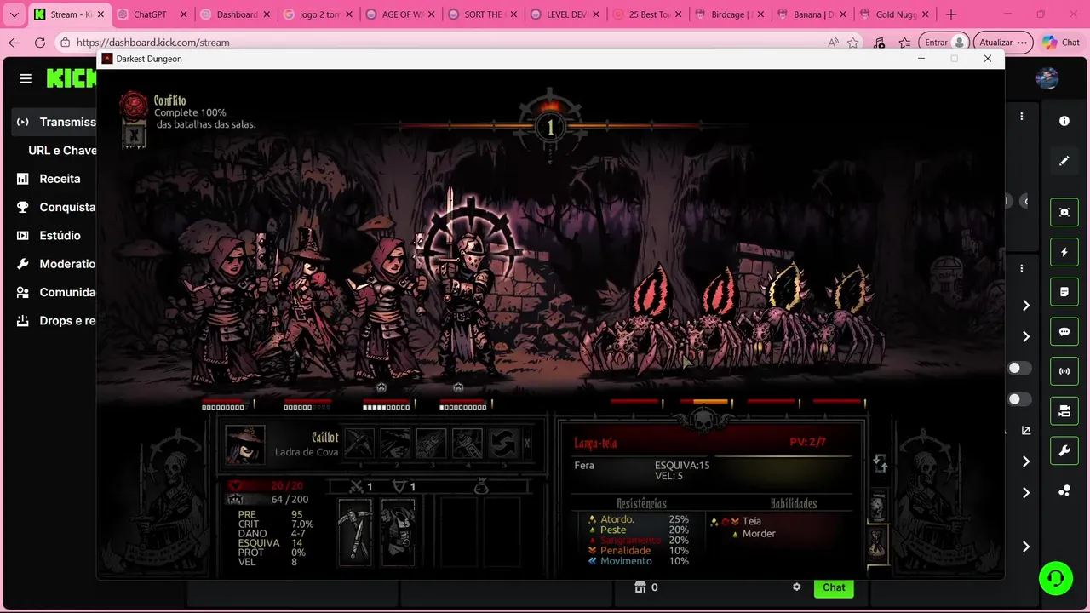The height and width of the screenshot is (613, 1090).
Task: Open Conquistas in the Kick sidebar
Action: point(55,207)
